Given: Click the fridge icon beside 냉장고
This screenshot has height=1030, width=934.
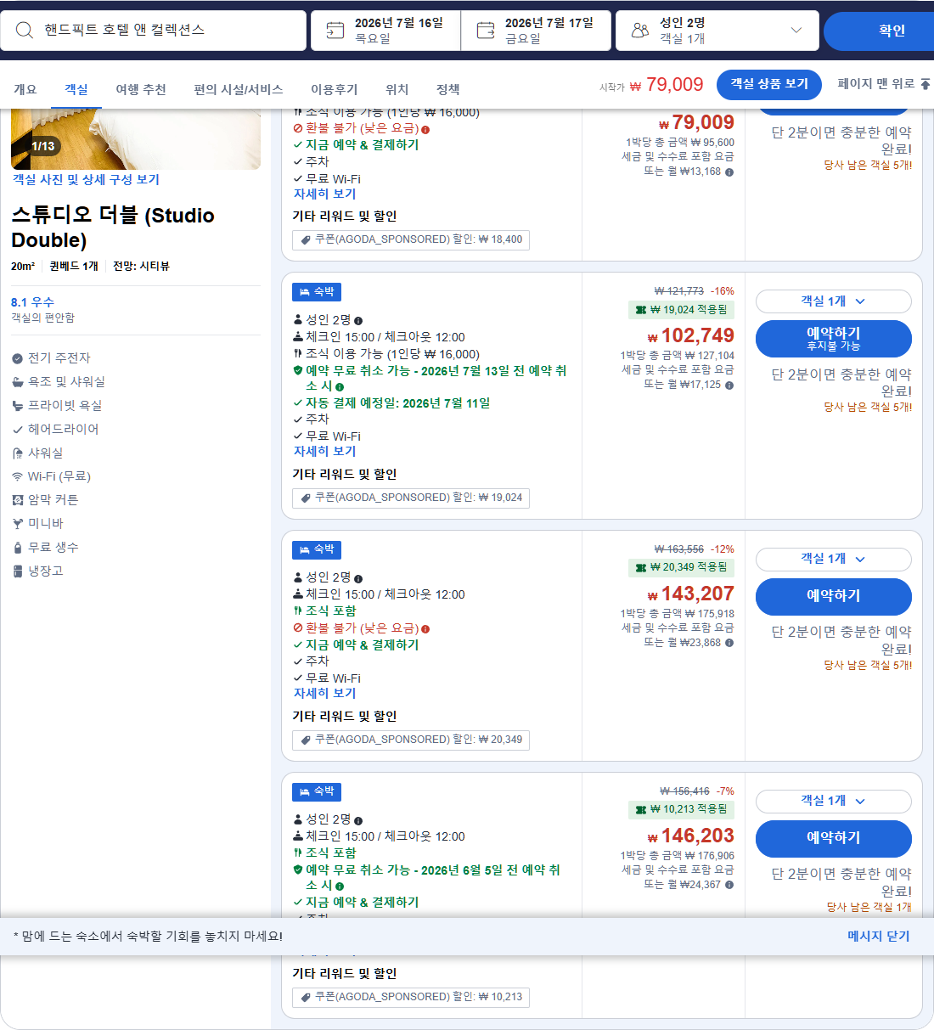Looking at the screenshot, I should tap(17, 571).
